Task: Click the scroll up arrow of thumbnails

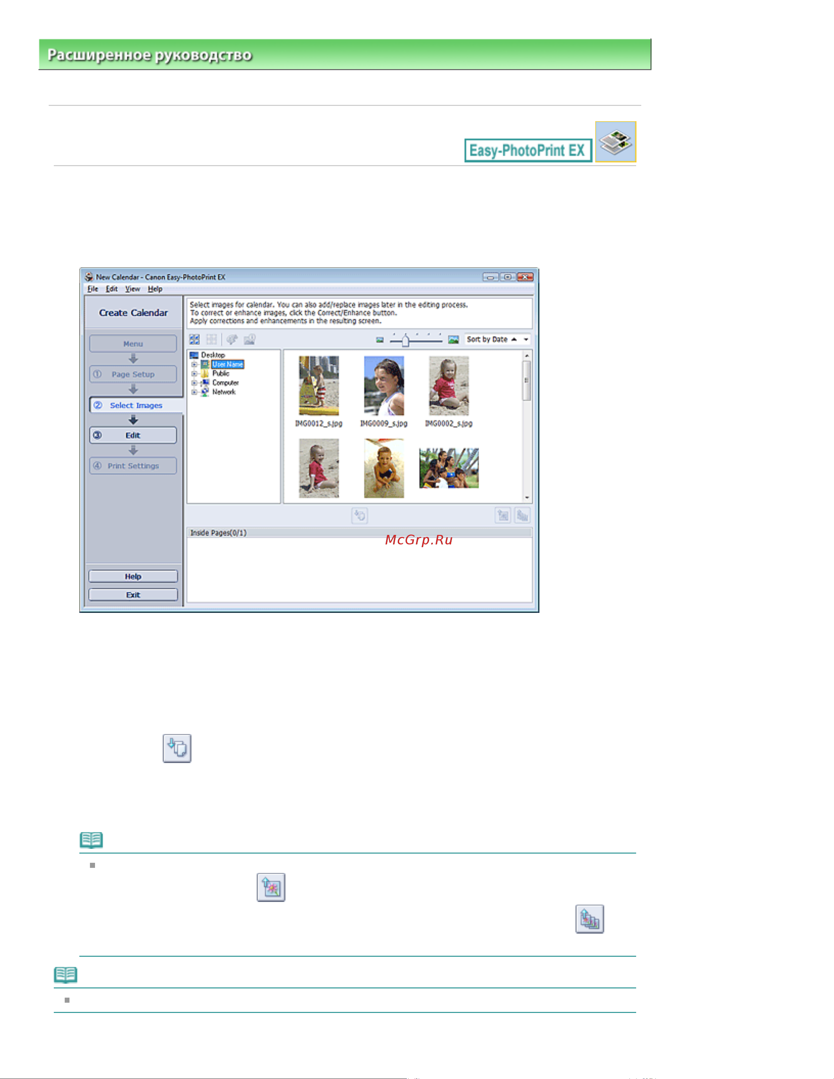Action: point(527,356)
